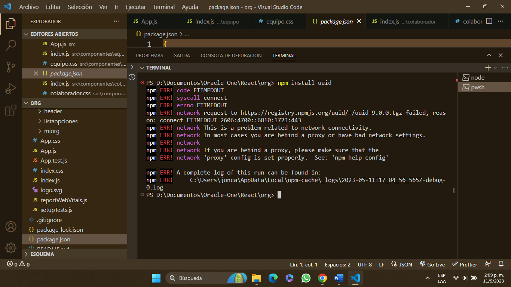Image resolution: width=511 pixels, height=287 pixels.
Task: Select the pwsh terminal instance
Action: [484, 87]
